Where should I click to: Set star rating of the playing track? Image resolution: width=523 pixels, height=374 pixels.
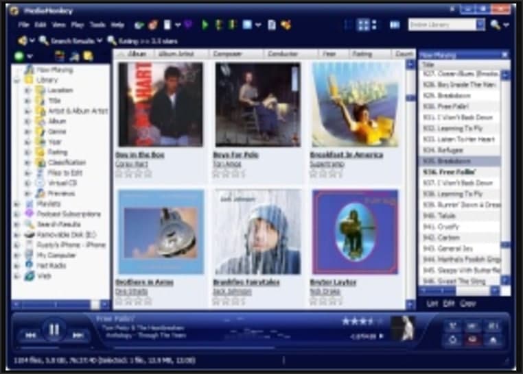[x=362, y=321]
